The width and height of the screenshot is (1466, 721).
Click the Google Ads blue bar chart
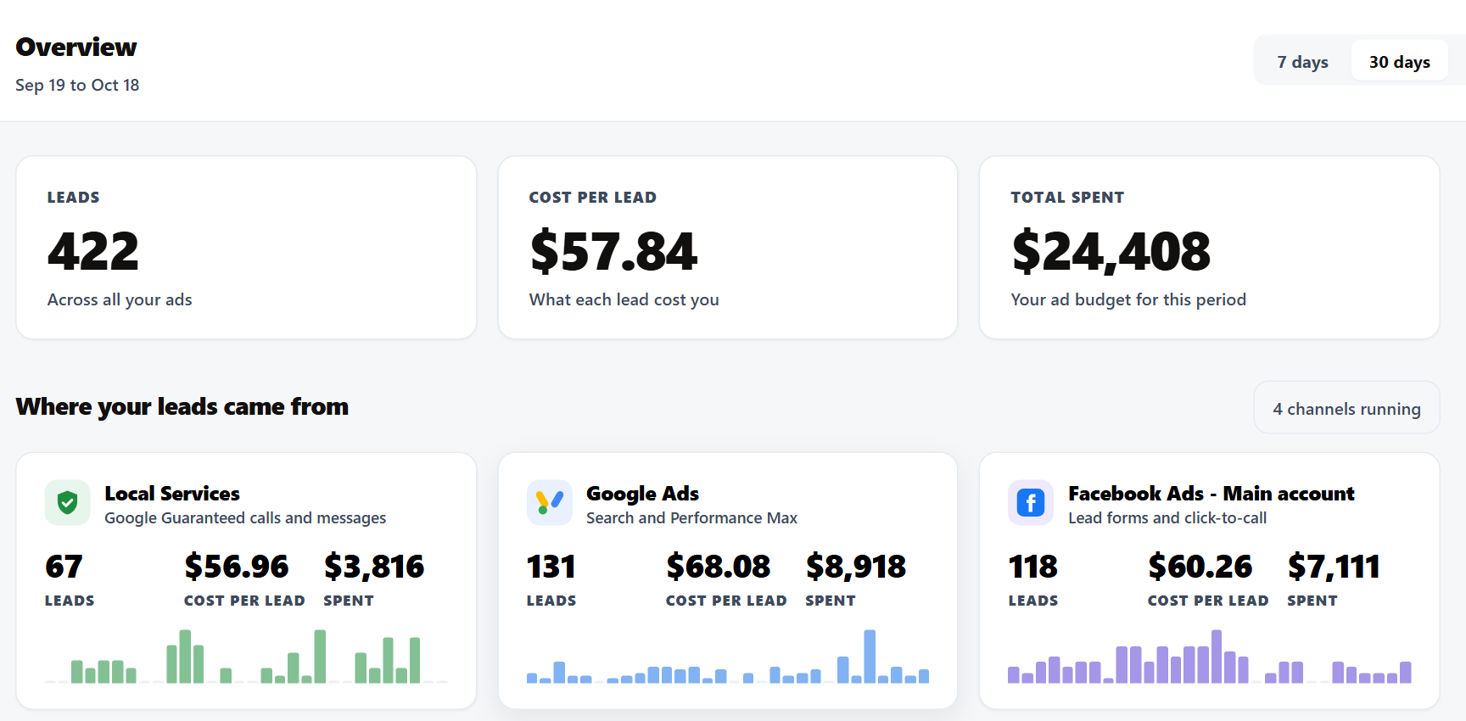click(x=728, y=657)
